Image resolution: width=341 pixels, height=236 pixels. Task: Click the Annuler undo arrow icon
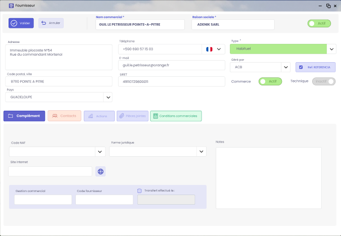point(43,23)
